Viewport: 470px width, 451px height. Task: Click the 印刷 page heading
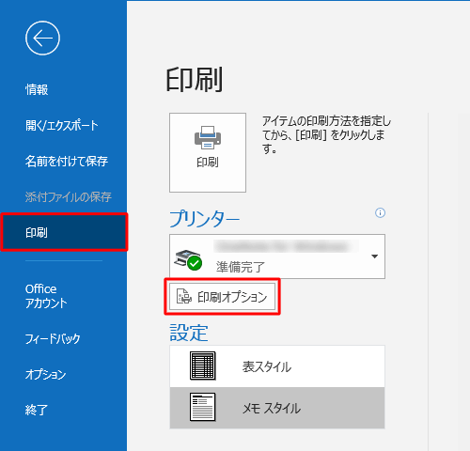(195, 80)
